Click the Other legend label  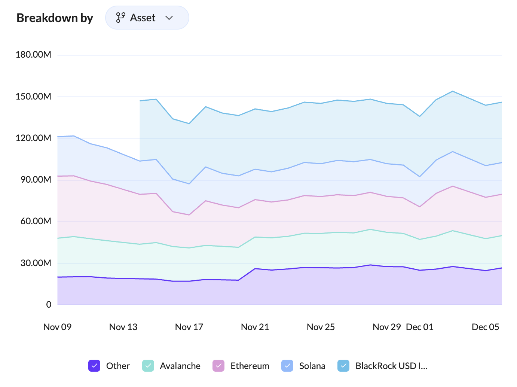[118, 366]
